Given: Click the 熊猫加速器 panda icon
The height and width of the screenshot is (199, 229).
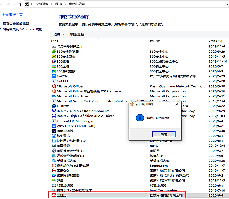Looking at the screenshot, I should (54, 186).
